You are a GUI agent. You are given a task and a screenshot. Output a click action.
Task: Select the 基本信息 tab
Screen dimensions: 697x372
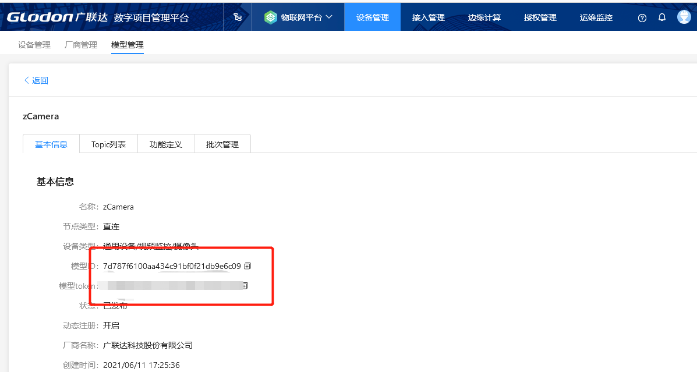pyautogui.click(x=51, y=144)
